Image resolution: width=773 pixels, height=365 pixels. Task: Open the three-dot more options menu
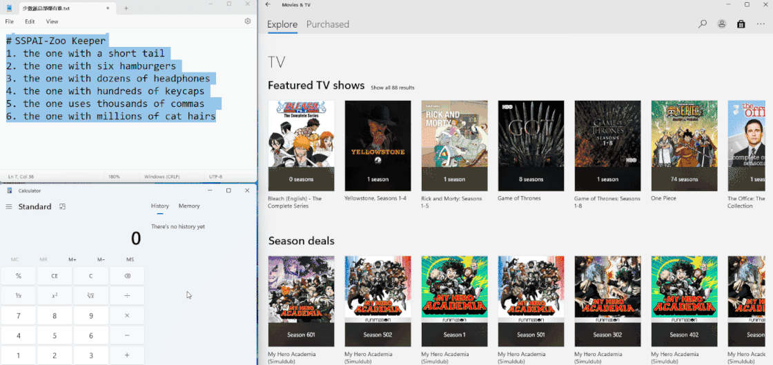click(x=760, y=24)
